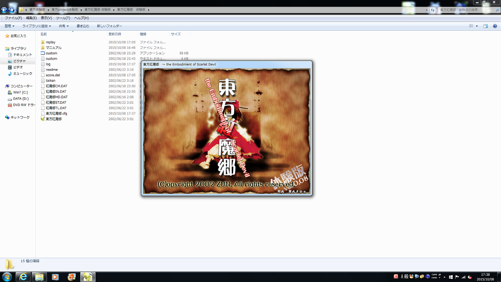Image resolution: width=501 pixels, height=282 pixels.
Task: Open the address bar history dropdown
Action: tap(426, 10)
